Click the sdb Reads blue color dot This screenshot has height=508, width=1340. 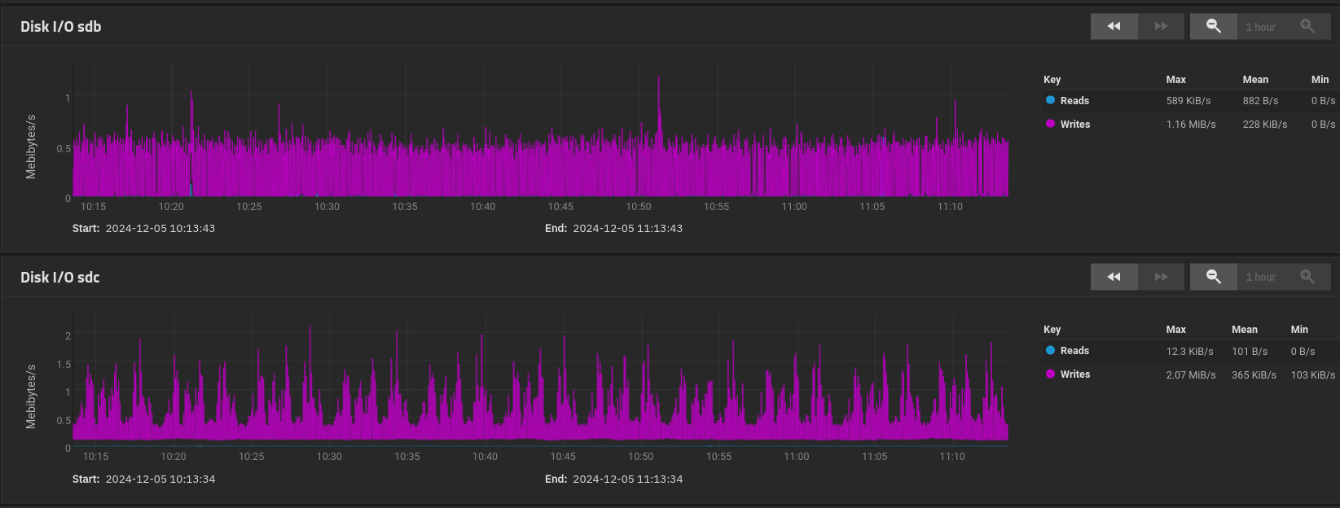(1050, 100)
